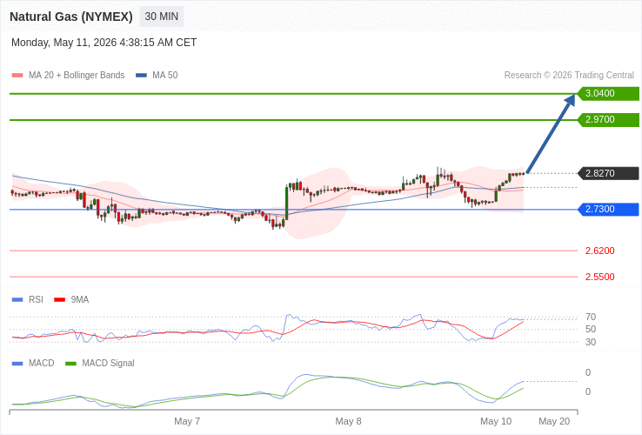Click the MACD blue legend swatch
This screenshot has height=435, width=642.
click(17, 364)
